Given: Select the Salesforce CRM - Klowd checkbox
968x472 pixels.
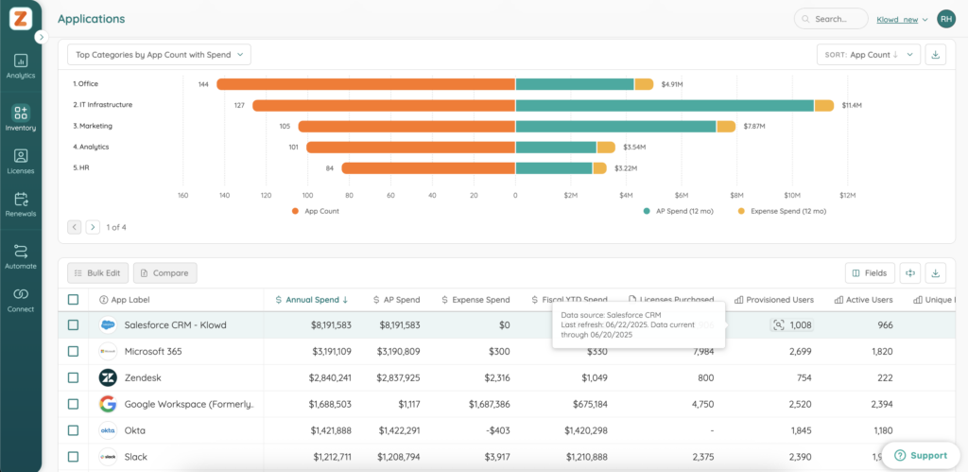Looking at the screenshot, I should point(74,325).
